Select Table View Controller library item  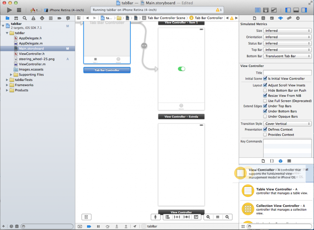tap(277, 191)
